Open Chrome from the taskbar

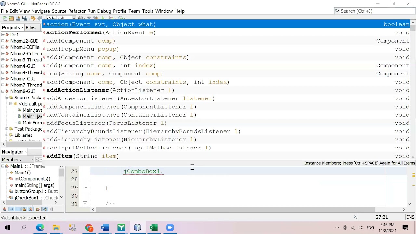pyautogui.click(x=89, y=227)
